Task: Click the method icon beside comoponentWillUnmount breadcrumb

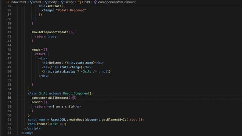Action: coord(96,2)
